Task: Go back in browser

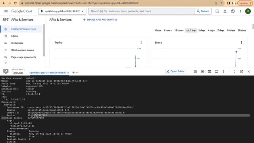Action: point(4,3)
